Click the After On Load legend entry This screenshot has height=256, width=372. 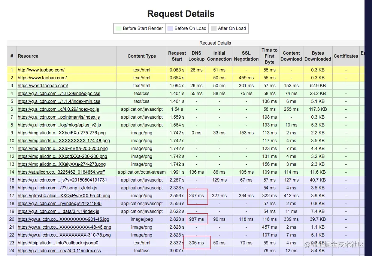coord(229,28)
